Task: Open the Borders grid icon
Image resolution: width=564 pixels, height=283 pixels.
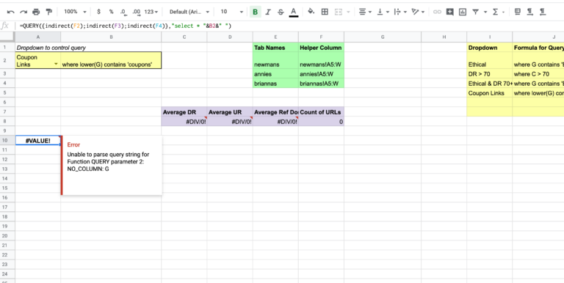Action: (x=325, y=12)
